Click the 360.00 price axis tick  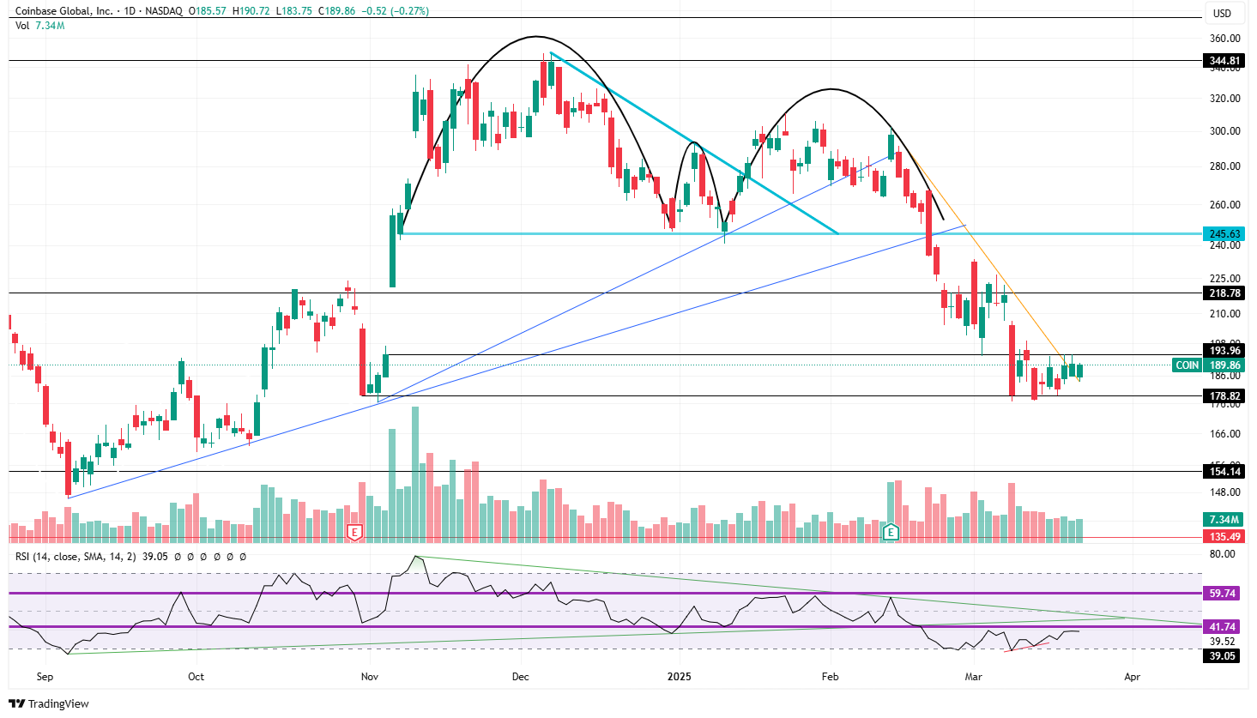pyautogui.click(x=1224, y=39)
